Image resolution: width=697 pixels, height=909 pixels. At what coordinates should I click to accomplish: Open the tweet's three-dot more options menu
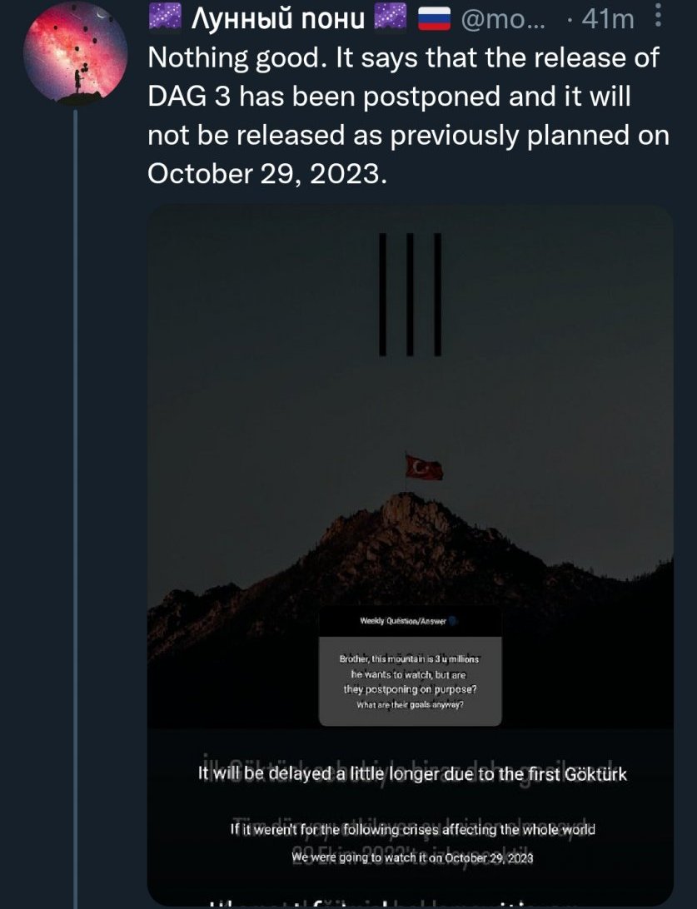(x=658, y=16)
